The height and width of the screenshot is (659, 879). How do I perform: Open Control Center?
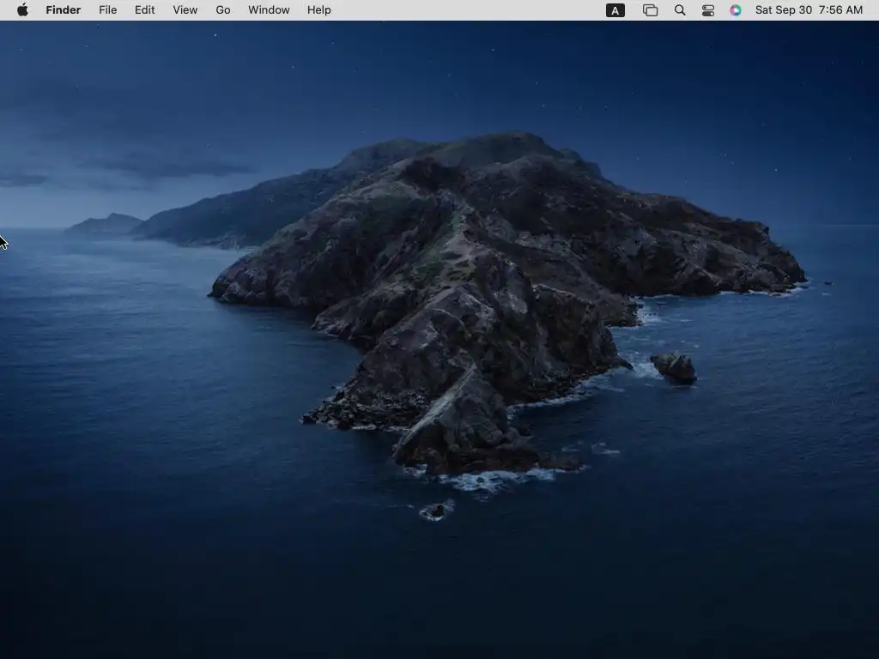pyautogui.click(x=708, y=10)
